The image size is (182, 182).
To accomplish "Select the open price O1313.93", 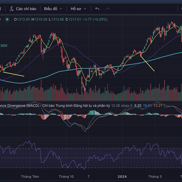I will pos(22,19).
